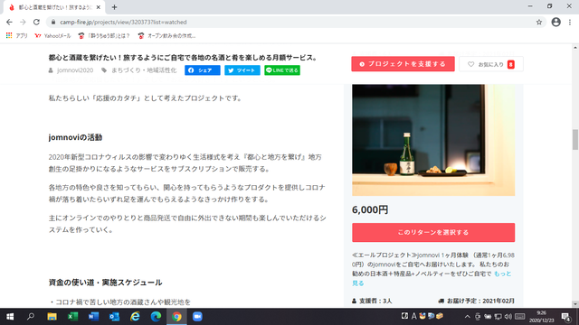Click the 6,000円 price text

(370, 209)
